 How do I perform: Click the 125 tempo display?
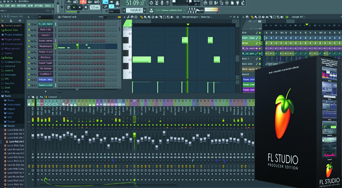(95, 7)
